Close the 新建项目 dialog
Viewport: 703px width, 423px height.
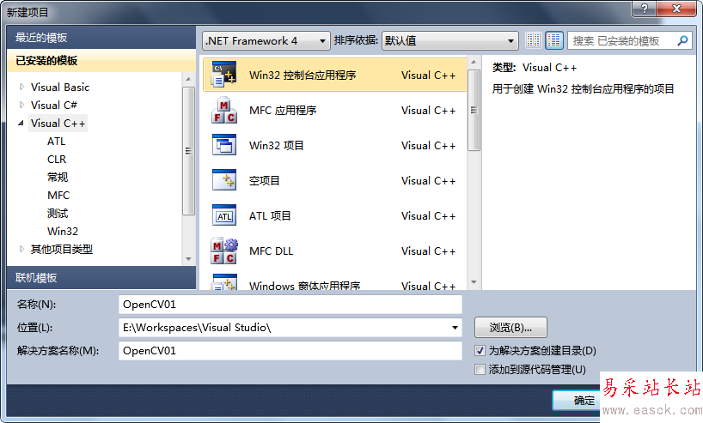click(x=677, y=8)
